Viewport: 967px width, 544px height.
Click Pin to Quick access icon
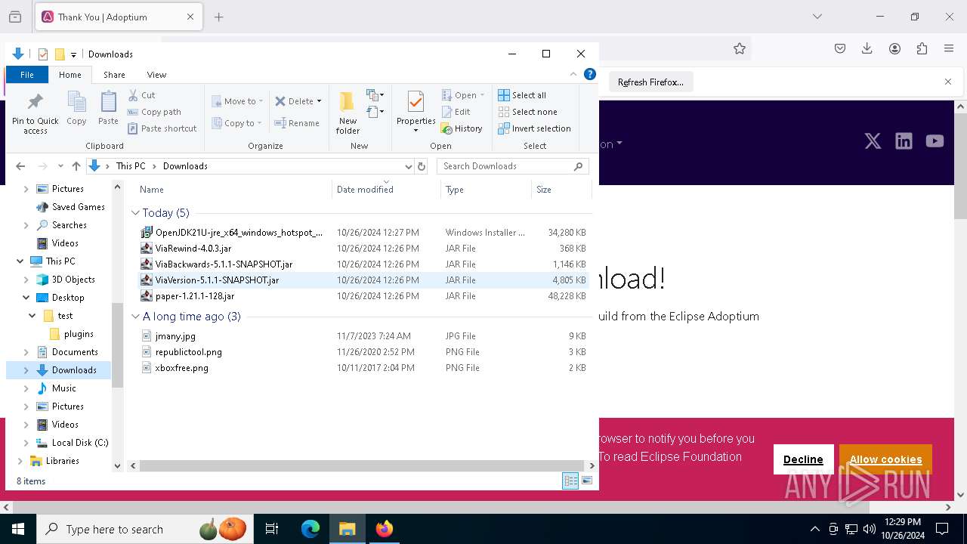(x=35, y=113)
